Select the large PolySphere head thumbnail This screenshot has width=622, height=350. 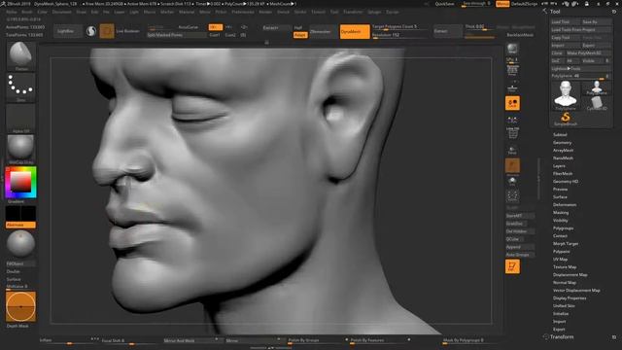[566, 95]
